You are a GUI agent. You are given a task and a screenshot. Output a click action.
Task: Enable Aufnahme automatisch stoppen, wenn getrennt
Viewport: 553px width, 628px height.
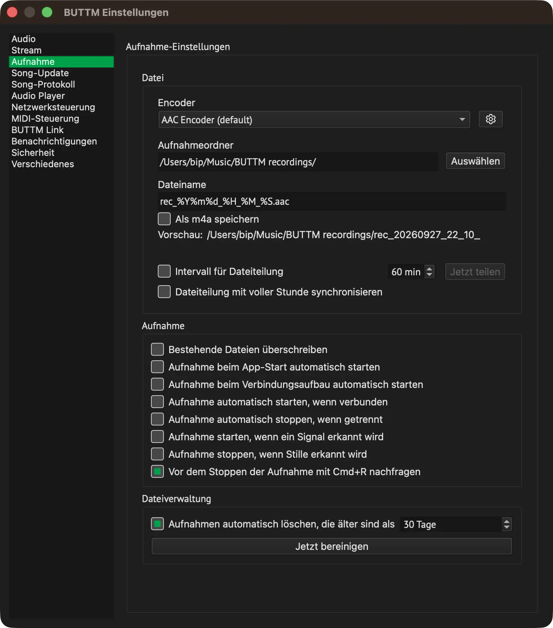pos(157,419)
